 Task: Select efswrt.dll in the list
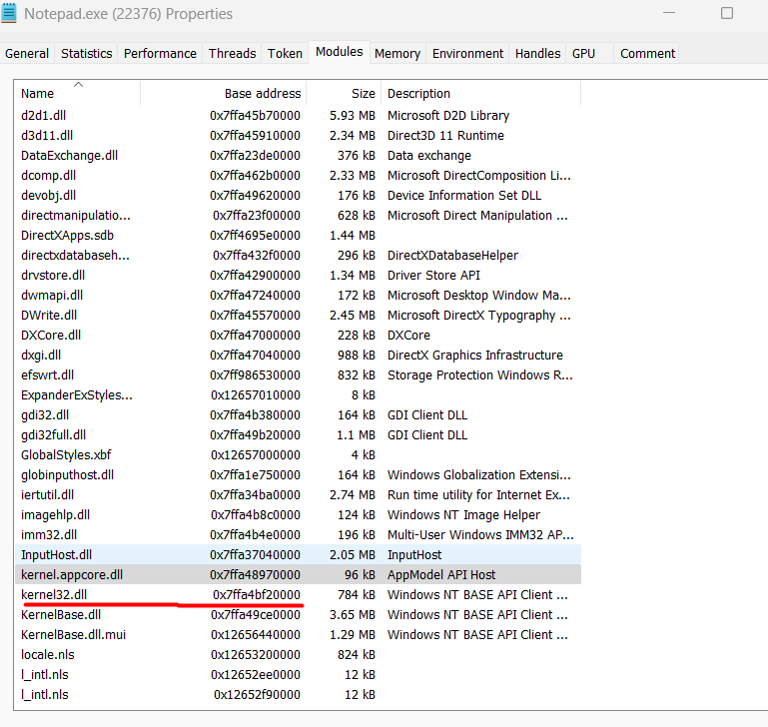pyautogui.click(x=299, y=375)
